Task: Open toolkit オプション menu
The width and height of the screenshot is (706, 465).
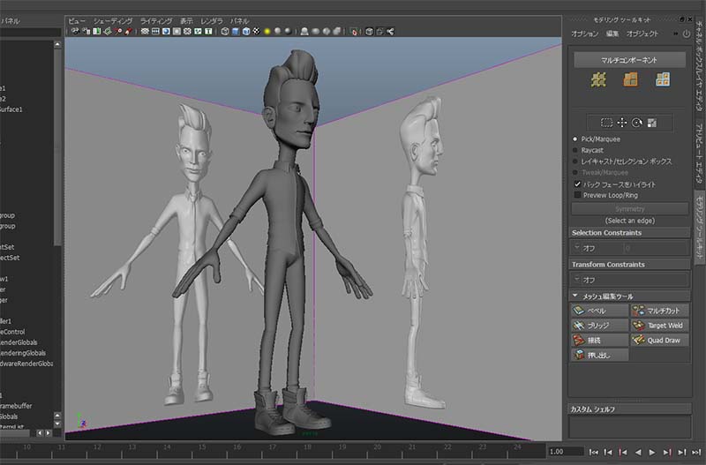Action: coord(584,34)
